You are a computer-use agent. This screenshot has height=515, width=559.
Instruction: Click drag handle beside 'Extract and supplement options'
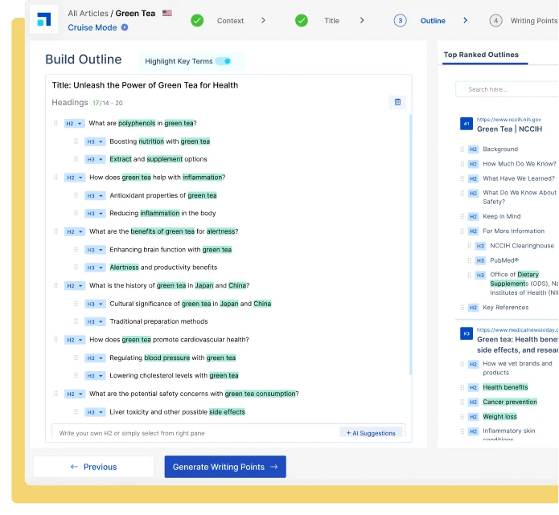tap(76, 159)
